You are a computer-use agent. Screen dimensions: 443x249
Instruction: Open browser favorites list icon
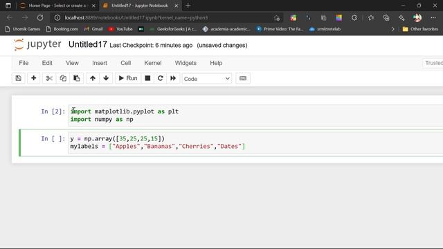tap(371, 18)
